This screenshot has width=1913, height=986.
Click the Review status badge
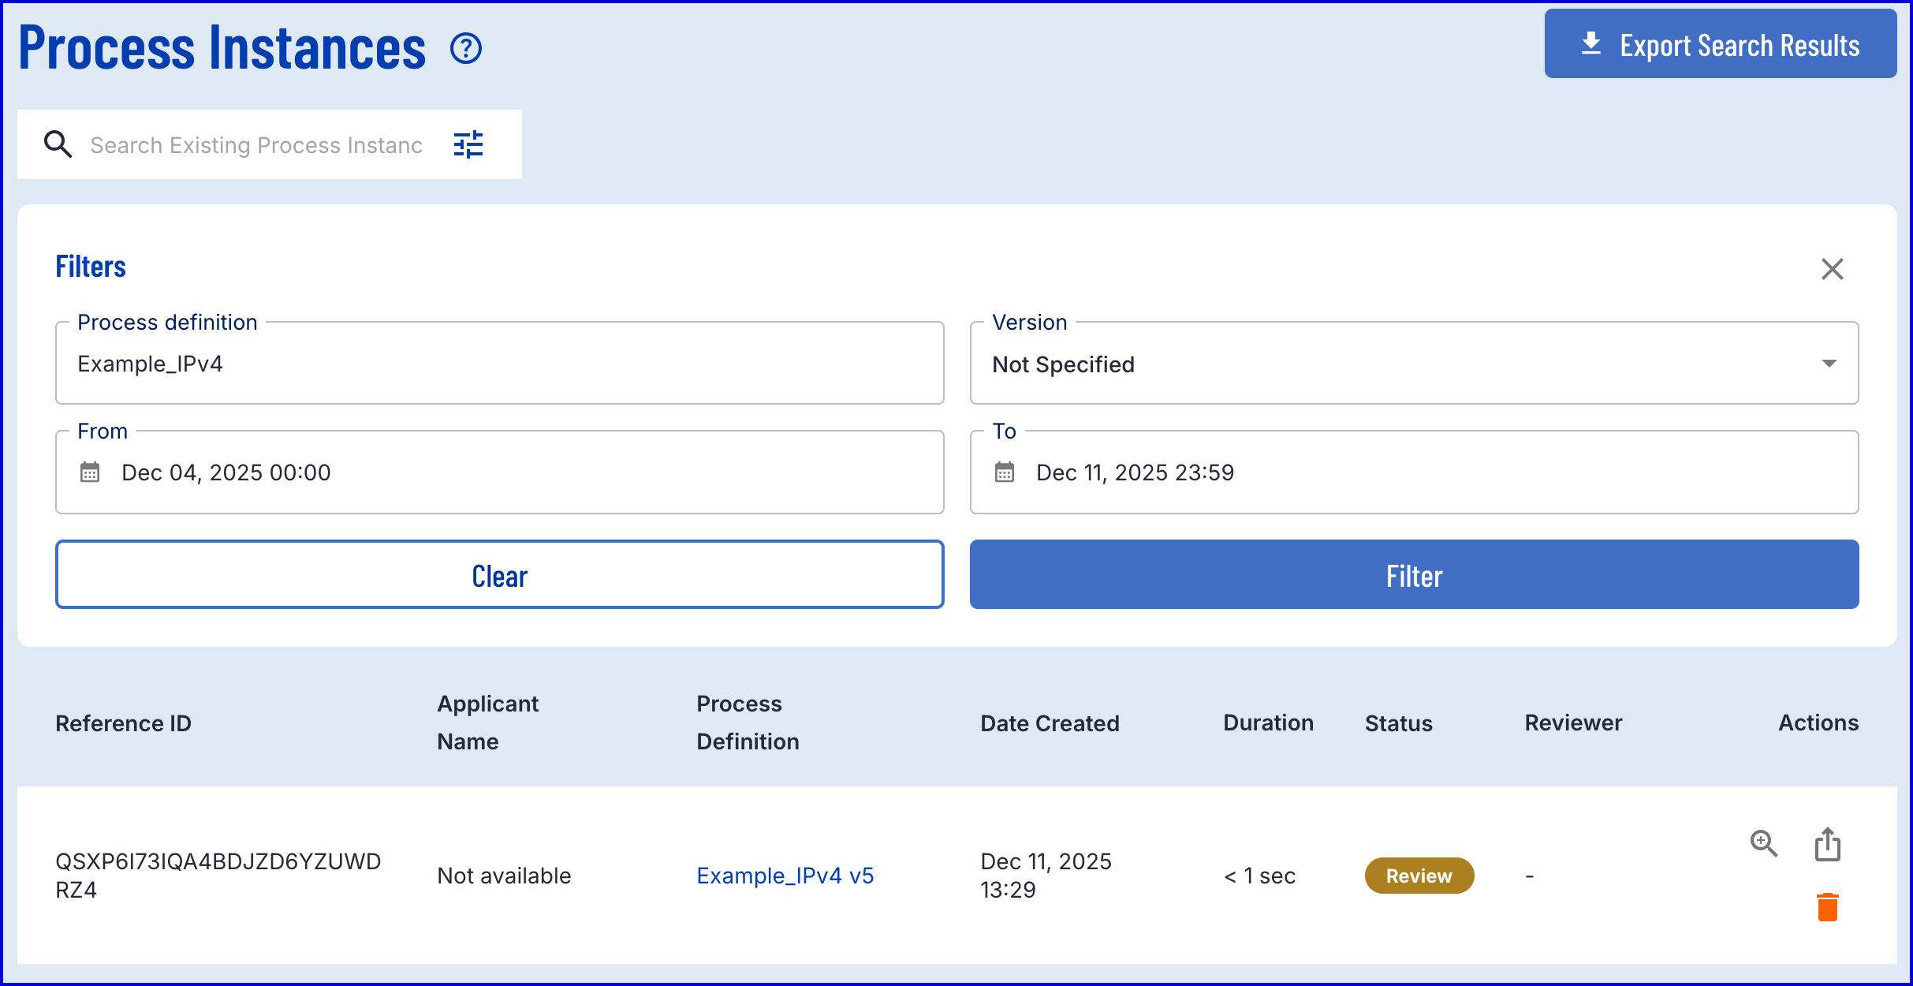point(1419,876)
